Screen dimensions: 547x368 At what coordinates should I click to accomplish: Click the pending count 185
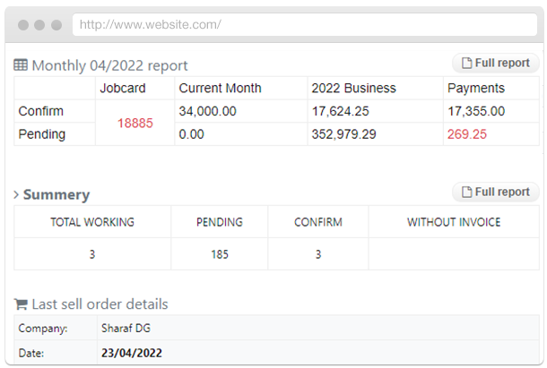pyautogui.click(x=219, y=254)
